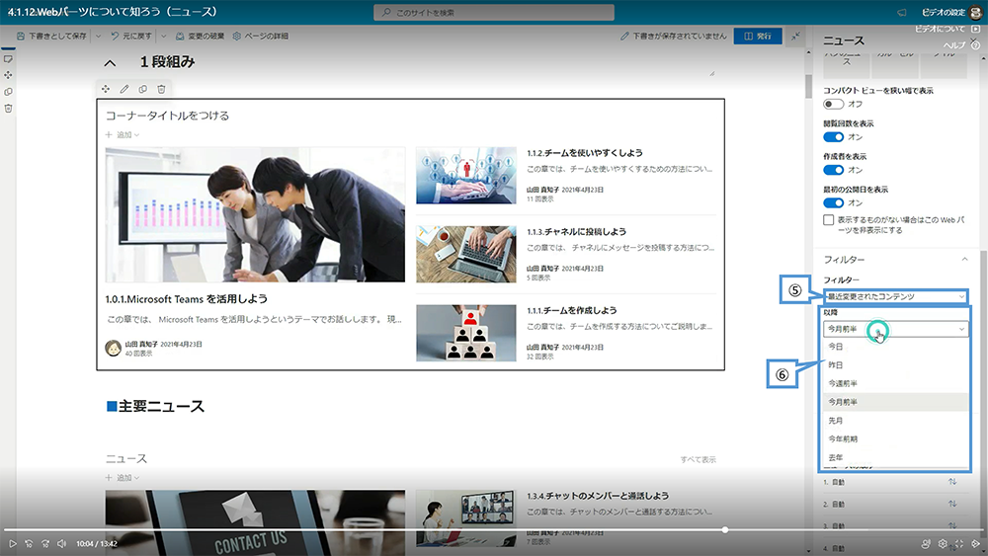Click thumbnail of 1.1.1.チームを作成しよう article
Screen dimensions: 988x556
[466, 333]
